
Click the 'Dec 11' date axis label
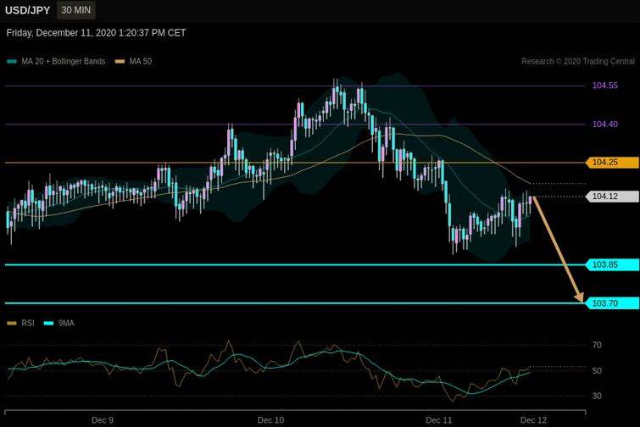tap(439, 420)
